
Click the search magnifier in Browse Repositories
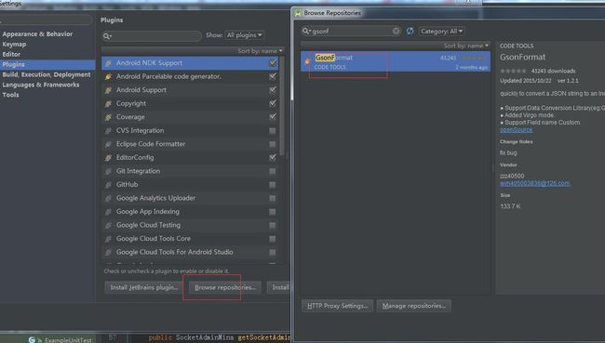pos(306,31)
